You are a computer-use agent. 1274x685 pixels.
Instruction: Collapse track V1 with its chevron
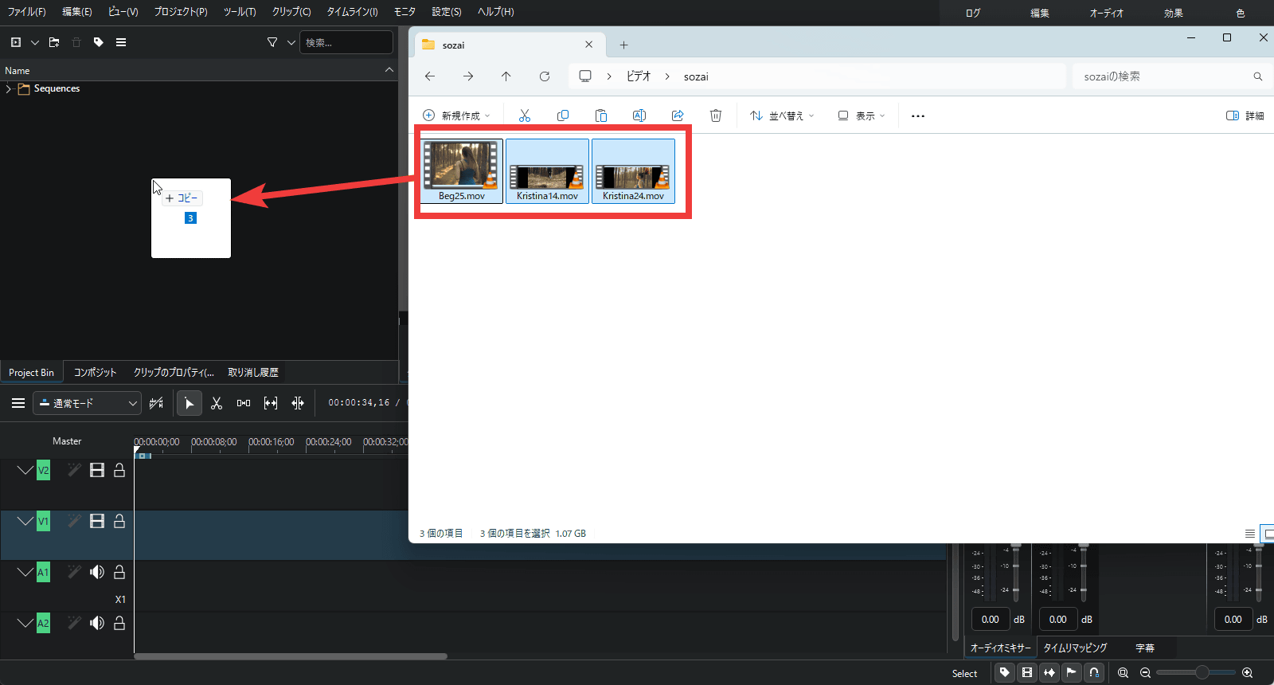25,521
